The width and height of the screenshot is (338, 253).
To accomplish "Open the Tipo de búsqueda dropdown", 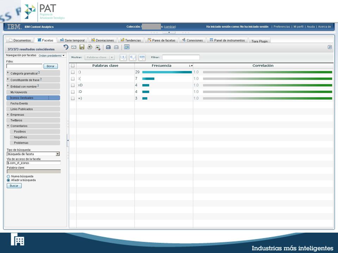I will 33,154.
